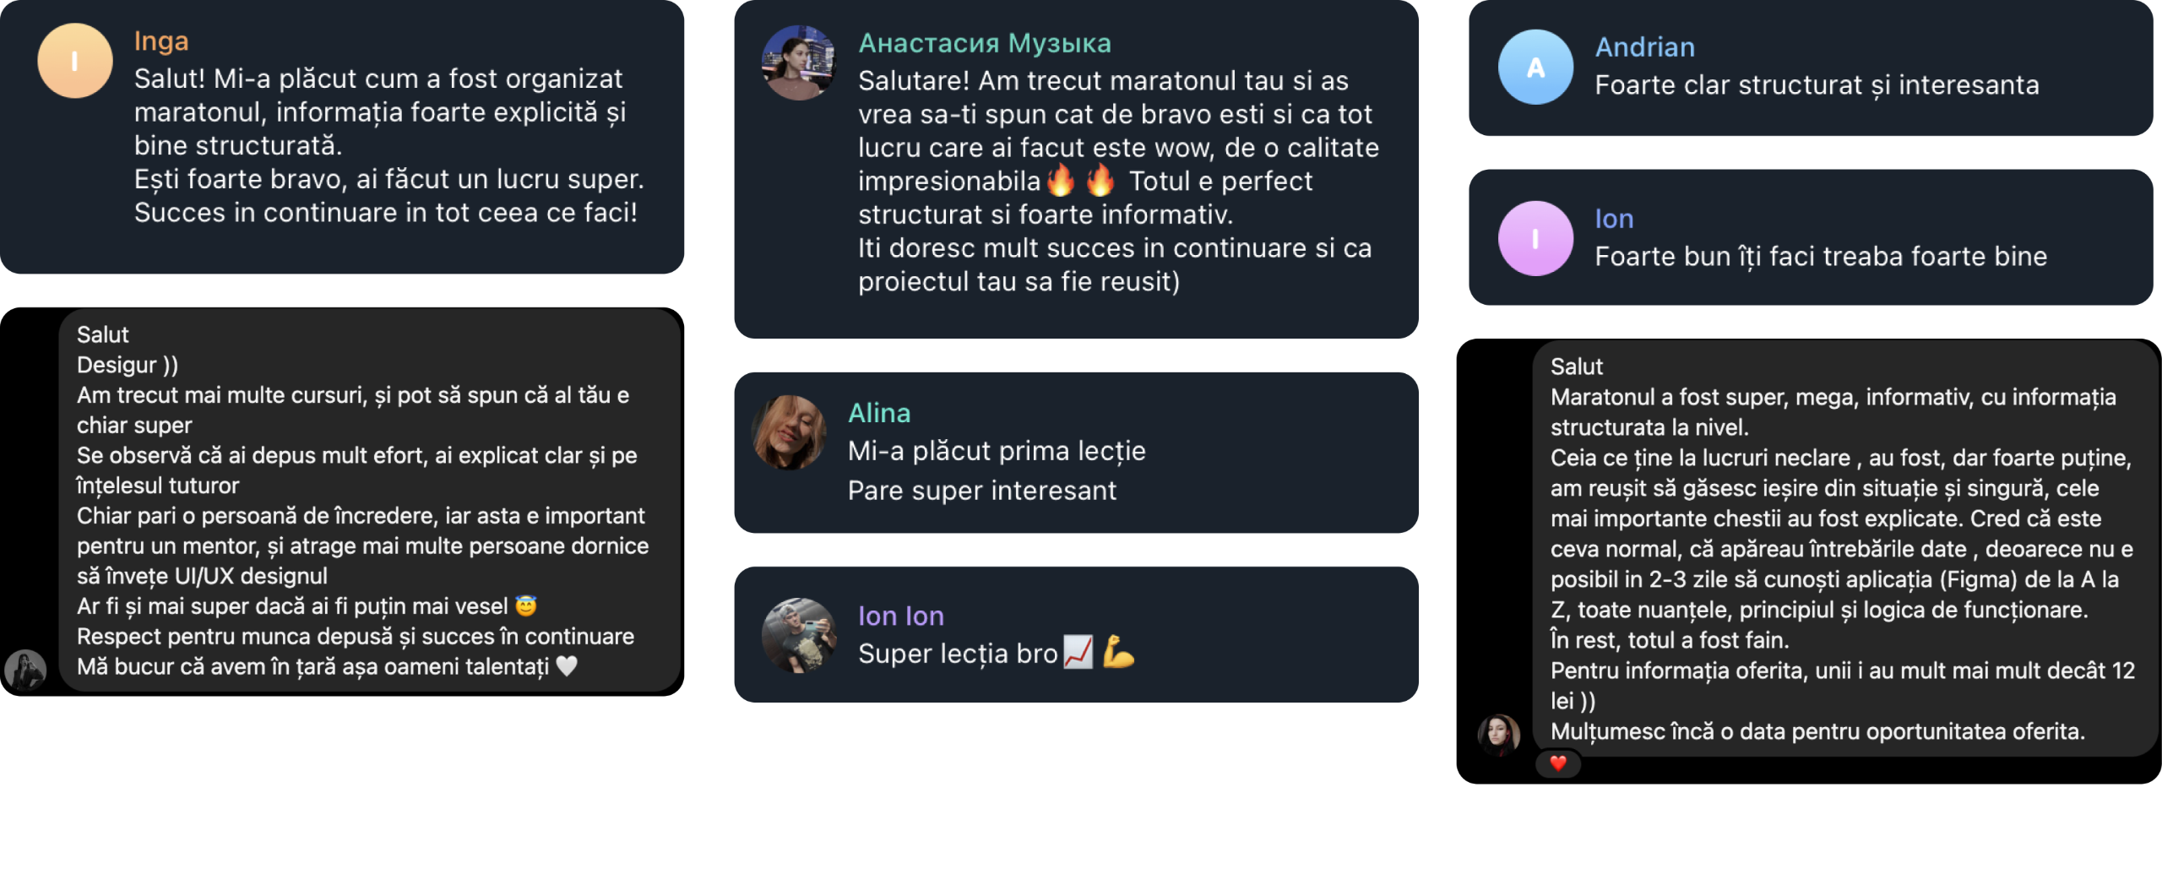
Task: Click the white heart emoji ending the message
Action: (x=567, y=666)
